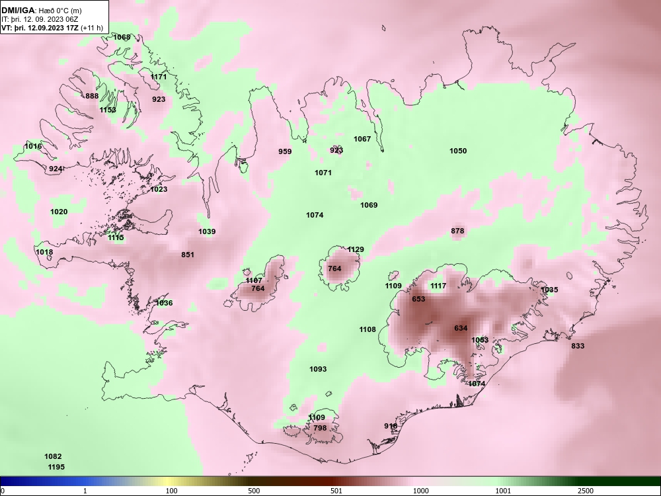Click the legend label 501

coord(336,491)
